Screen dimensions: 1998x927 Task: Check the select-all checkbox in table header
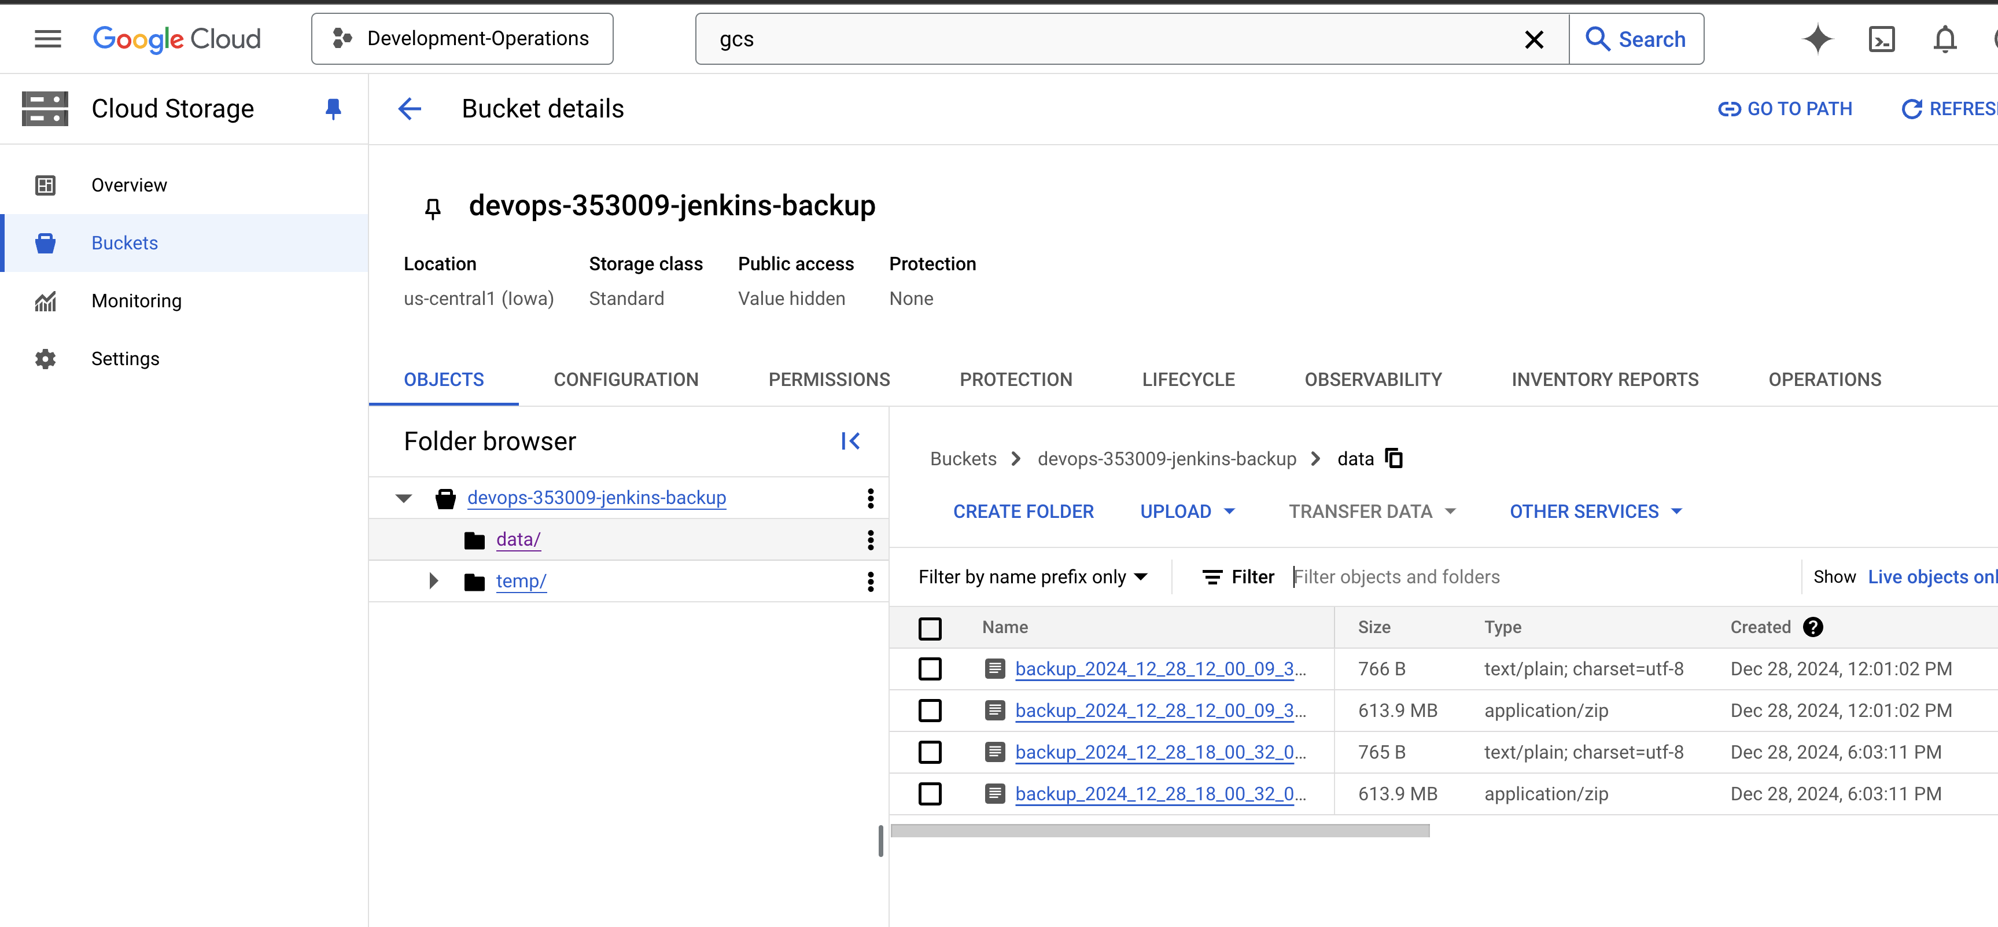(x=930, y=628)
